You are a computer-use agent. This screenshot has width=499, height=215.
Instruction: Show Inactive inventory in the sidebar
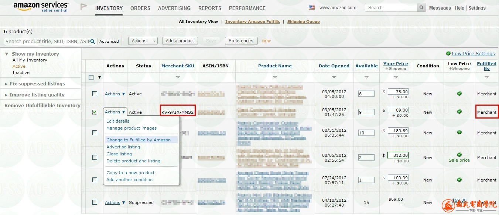(x=21, y=73)
